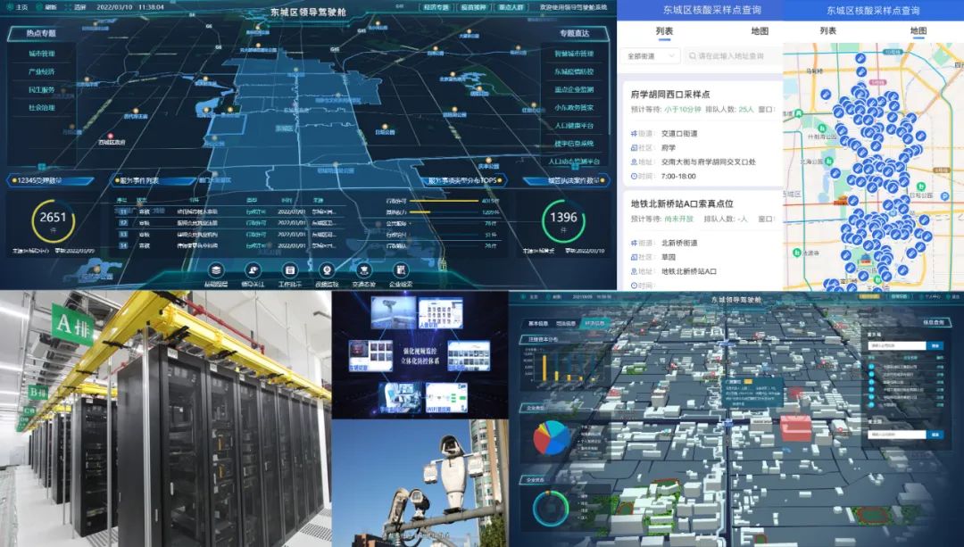Screen dimensions: 964x547
Task: Click the red 西城区政府 map marker
Action: pos(111,136)
